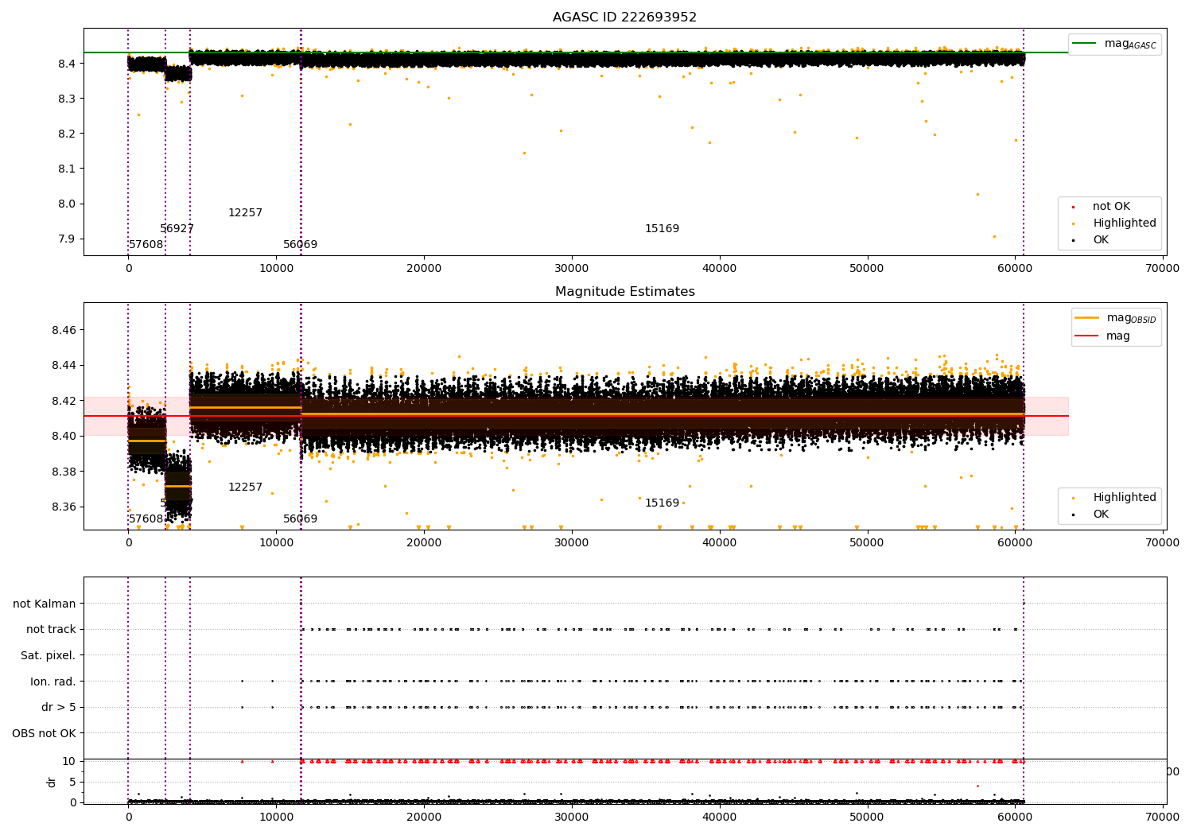The image size is (1193, 835).
Task: Click 'OK' legend entry in the top plot
Action: point(1100,240)
